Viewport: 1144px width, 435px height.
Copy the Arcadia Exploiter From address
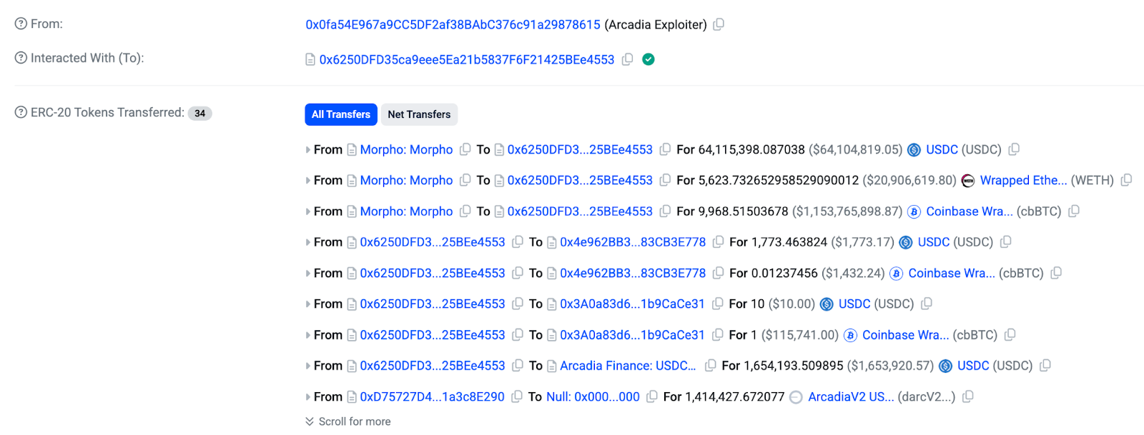pyautogui.click(x=719, y=24)
